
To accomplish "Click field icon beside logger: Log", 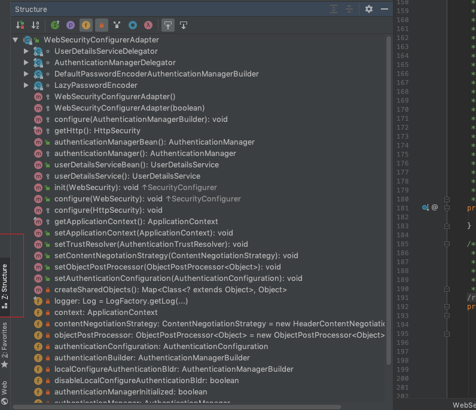I will tap(38, 301).
